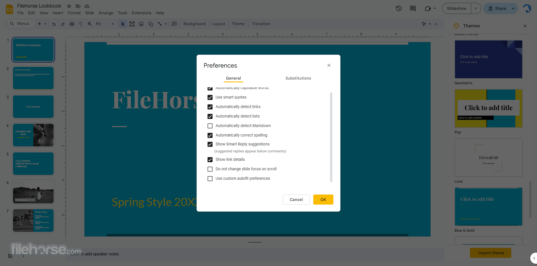Click the Google Slides home logo
This screenshot has height=266, width=537.
9,9
